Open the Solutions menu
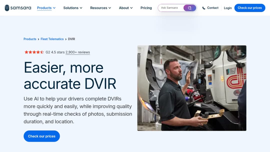Viewport: 270px width, 152px height. (x=71, y=8)
